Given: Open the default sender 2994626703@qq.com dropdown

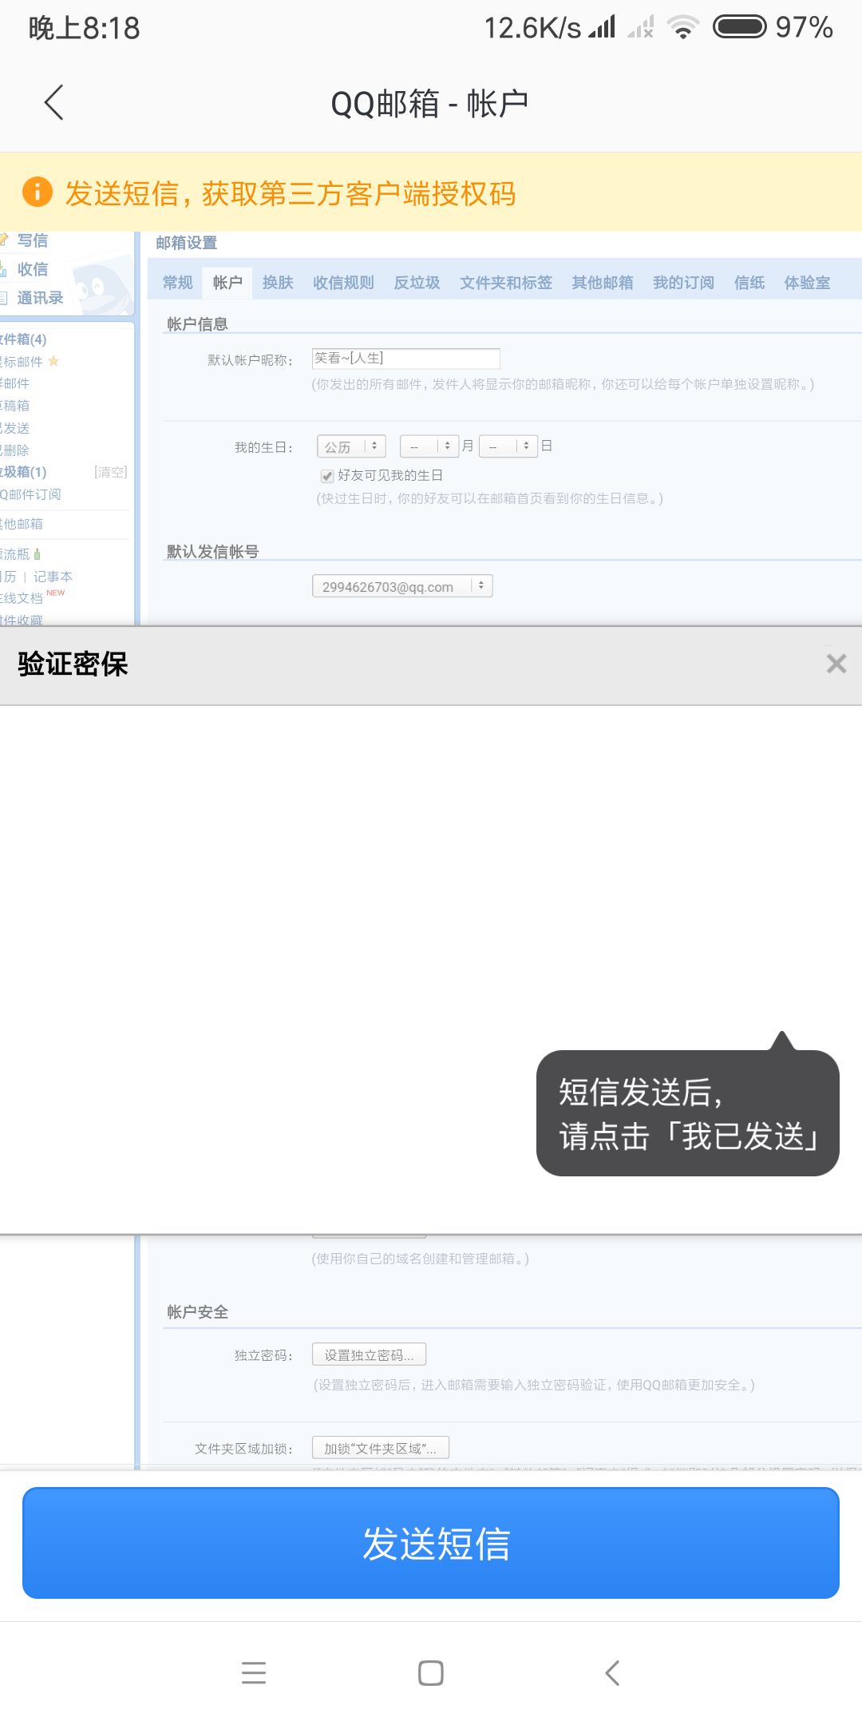Looking at the screenshot, I should [402, 586].
